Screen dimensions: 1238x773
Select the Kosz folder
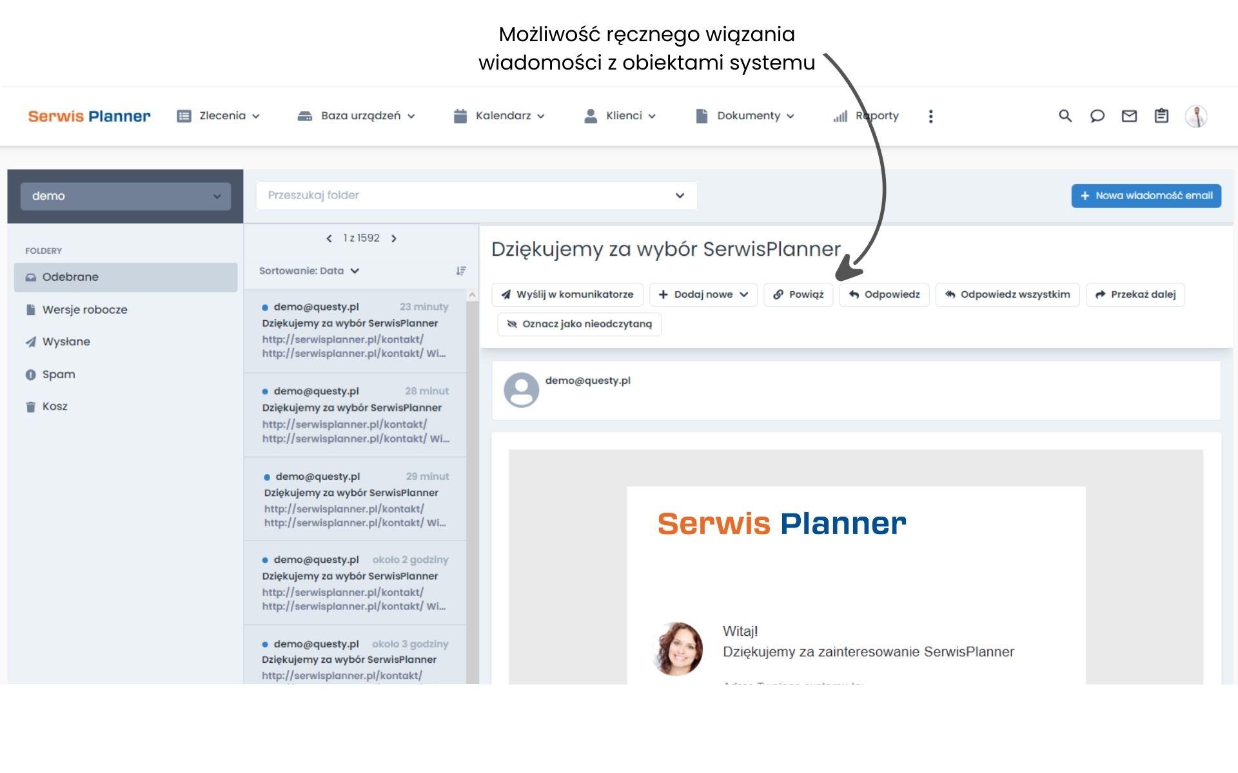pyautogui.click(x=126, y=407)
